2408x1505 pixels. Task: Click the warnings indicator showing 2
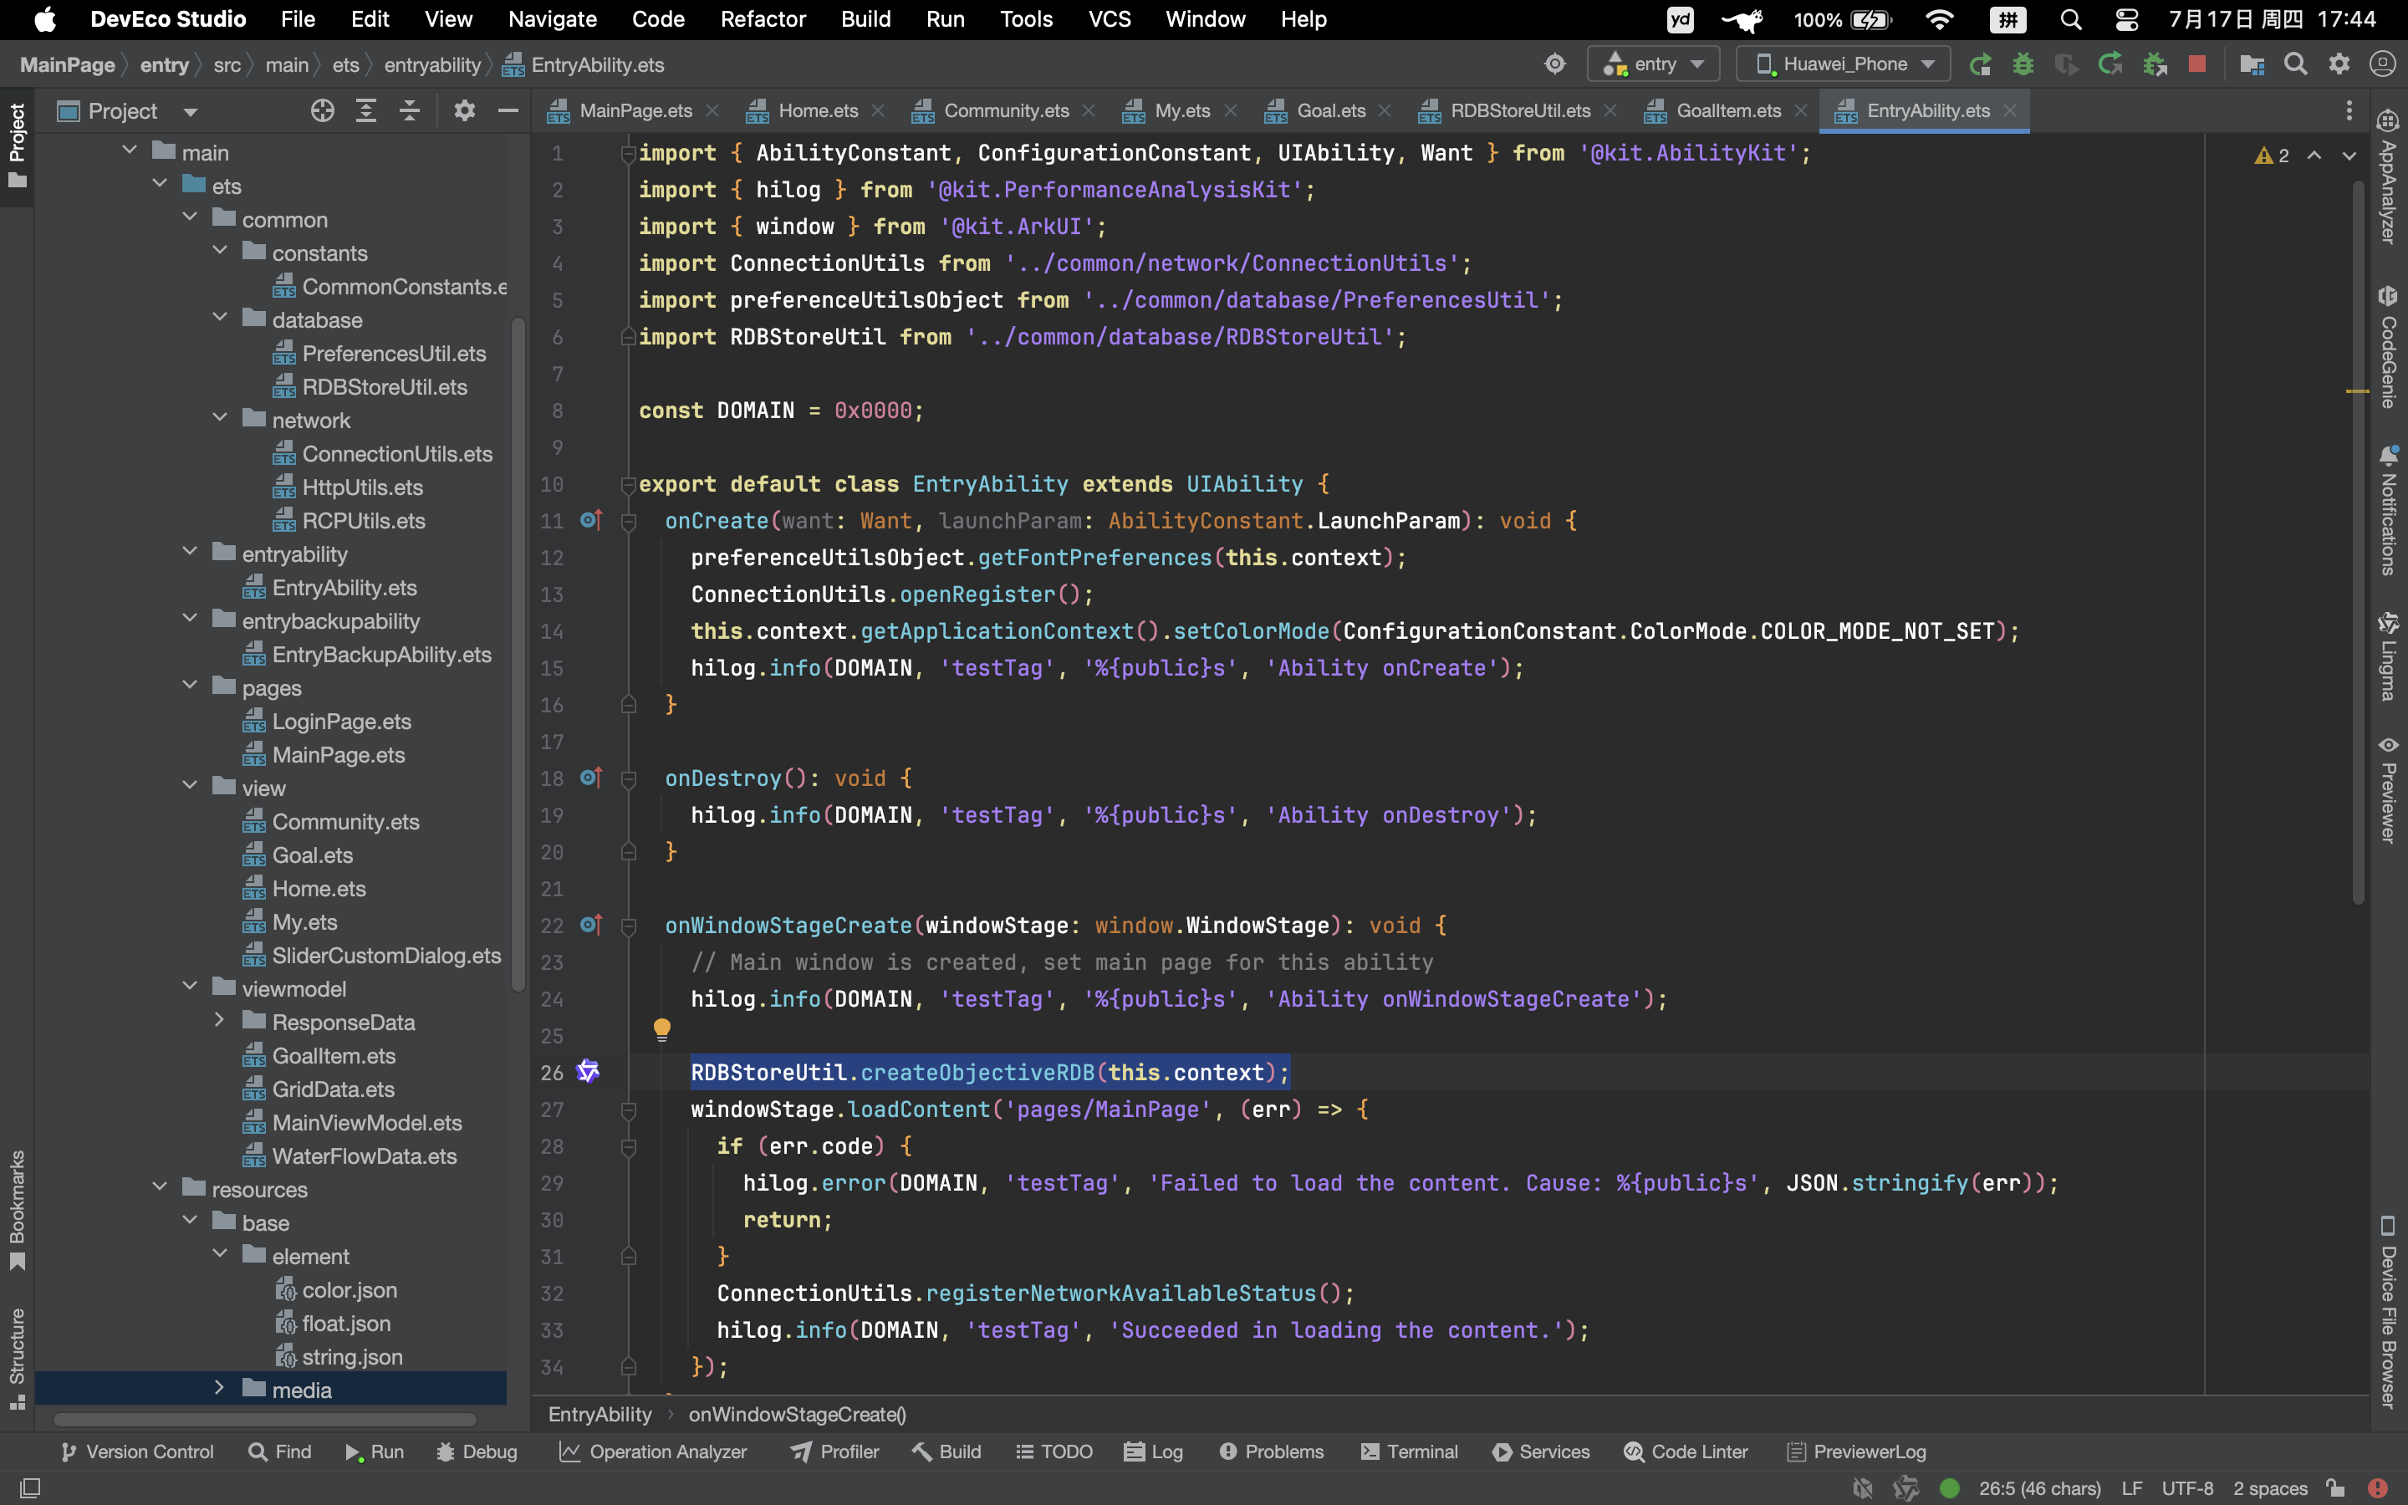pyautogui.click(x=2272, y=156)
